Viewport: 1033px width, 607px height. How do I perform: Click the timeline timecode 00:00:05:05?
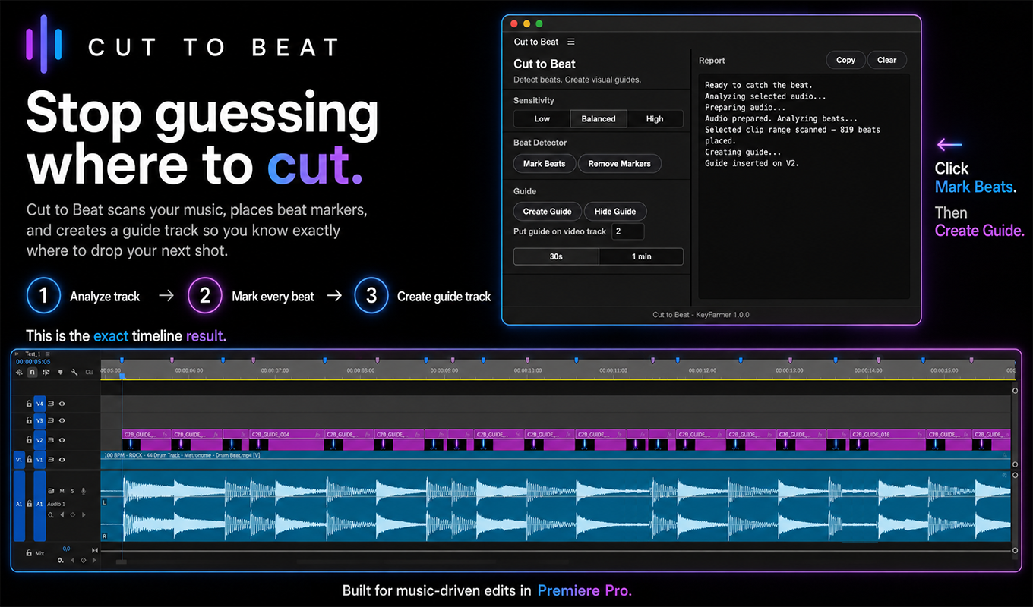pos(33,362)
